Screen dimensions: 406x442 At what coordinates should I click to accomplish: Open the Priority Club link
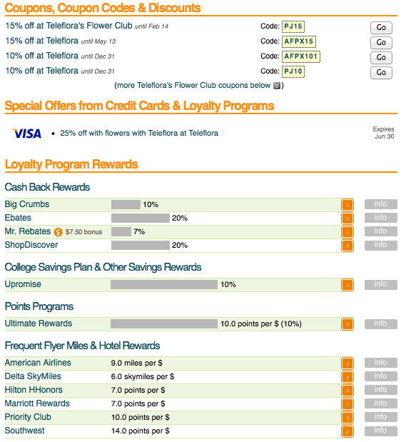[x=28, y=417]
